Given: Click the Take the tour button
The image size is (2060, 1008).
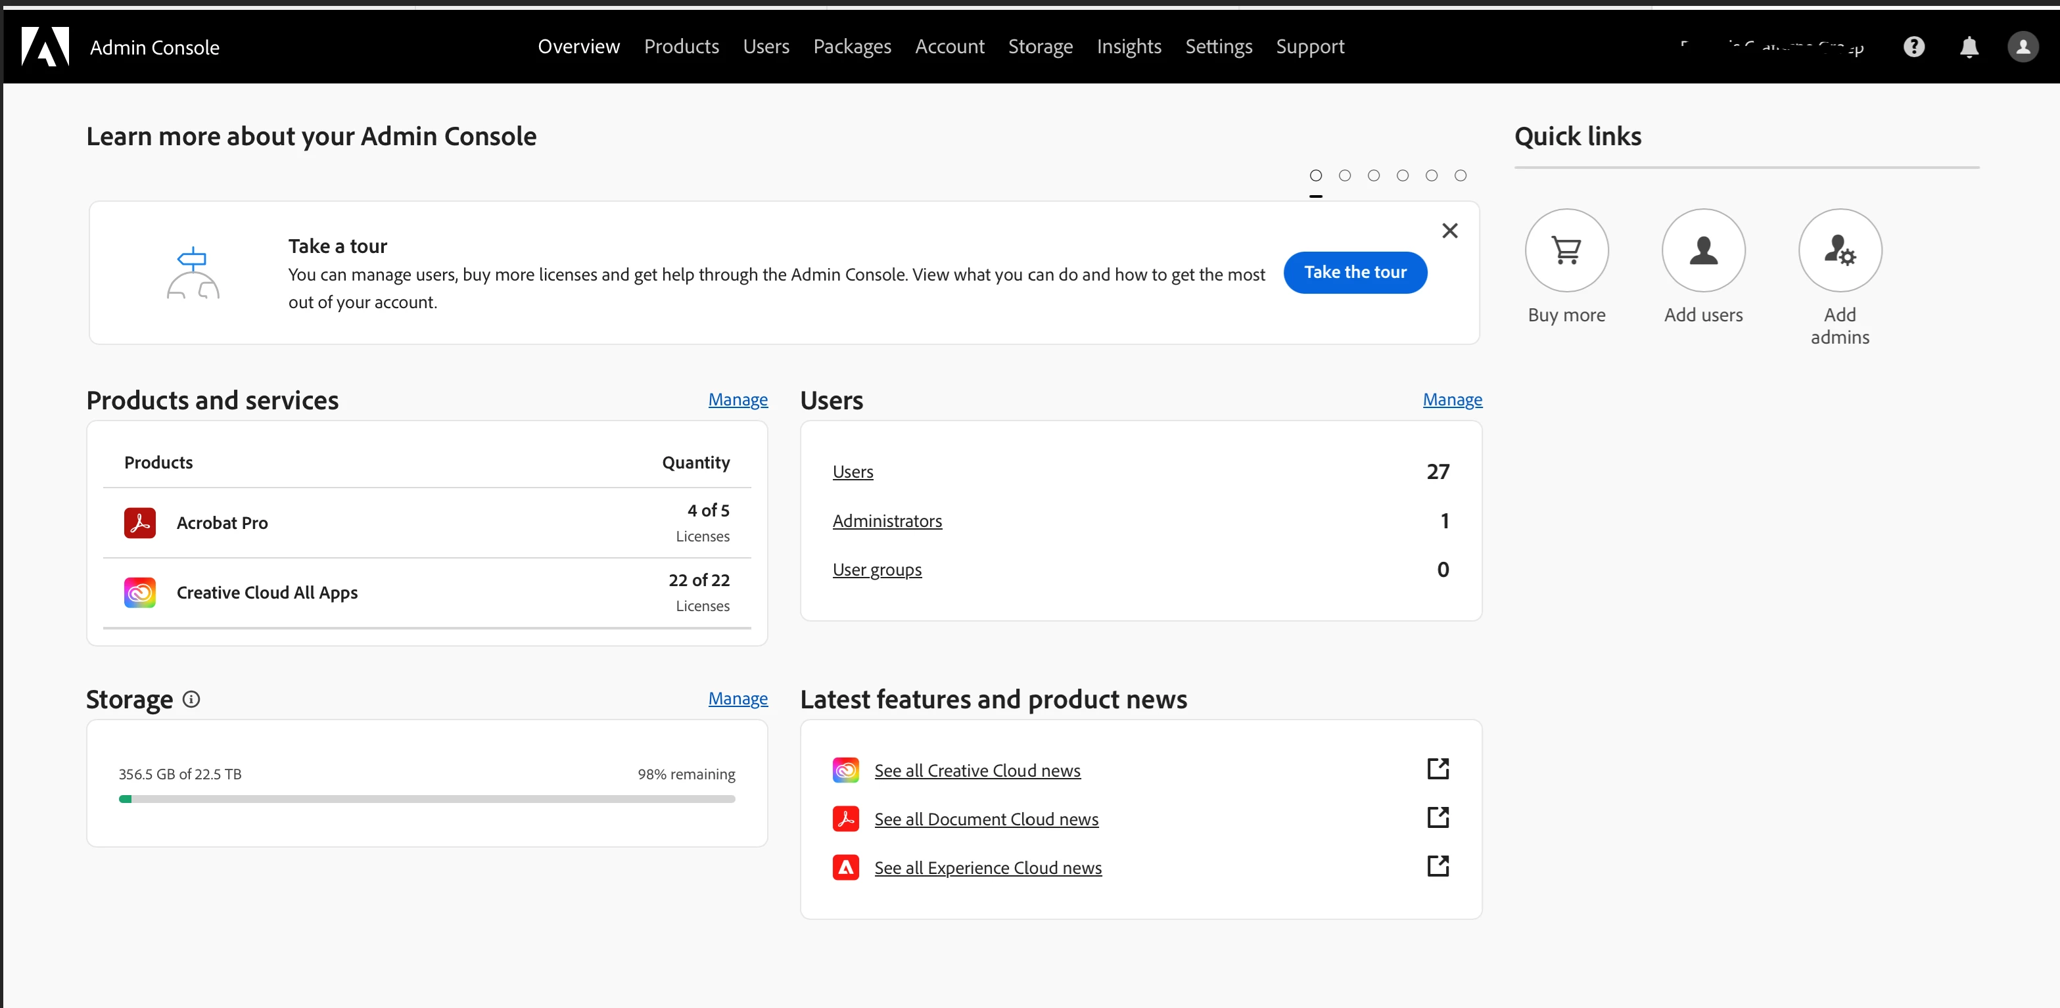Looking at the screenshot, I should (1355, 273).
